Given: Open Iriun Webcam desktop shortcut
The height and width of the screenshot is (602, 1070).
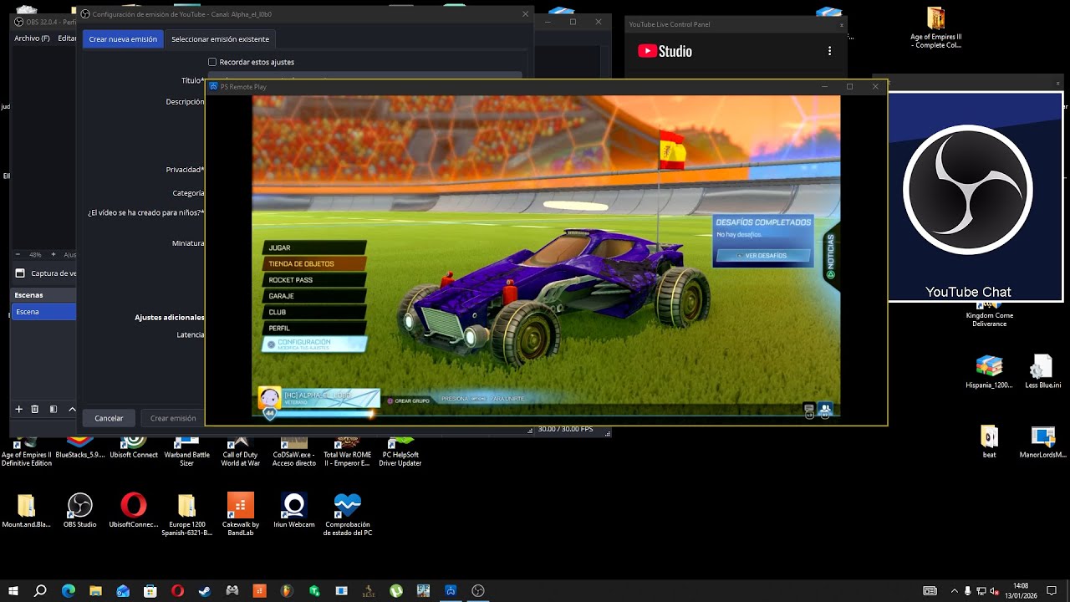Looking at the screenshot, I should 293,510.
